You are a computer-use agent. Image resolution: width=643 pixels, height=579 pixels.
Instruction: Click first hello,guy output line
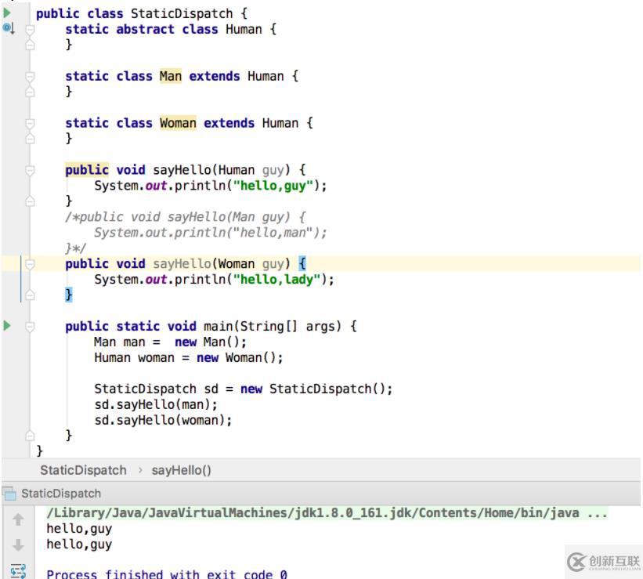pos(79,529)
